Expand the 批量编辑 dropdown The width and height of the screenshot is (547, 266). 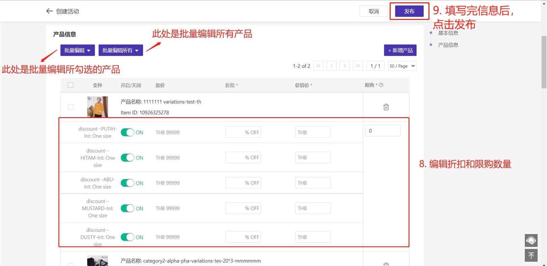77,50
